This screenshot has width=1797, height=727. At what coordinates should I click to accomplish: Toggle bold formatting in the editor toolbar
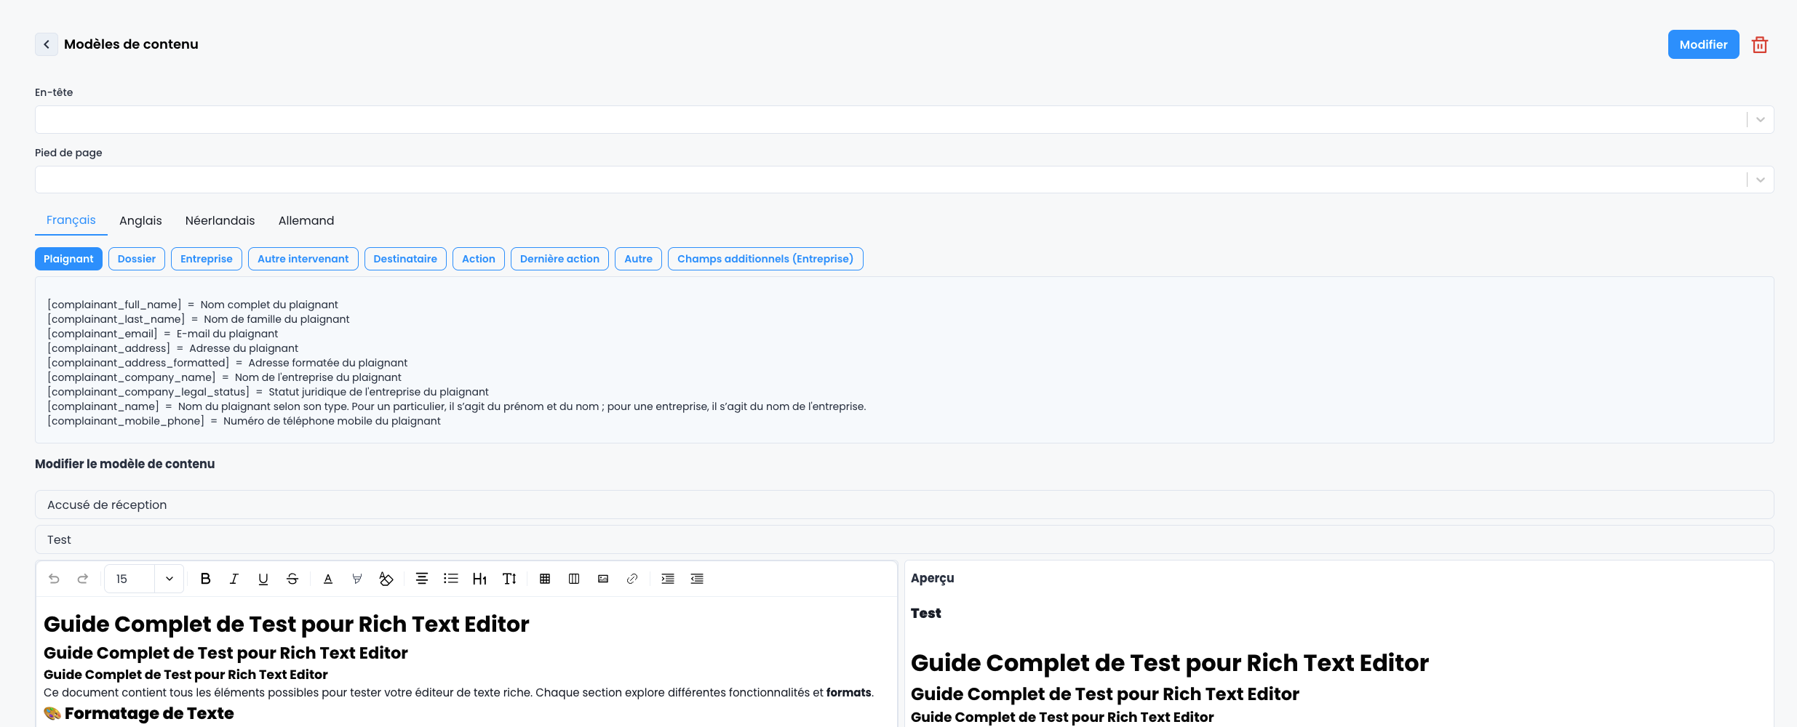(x=205, y=579)
